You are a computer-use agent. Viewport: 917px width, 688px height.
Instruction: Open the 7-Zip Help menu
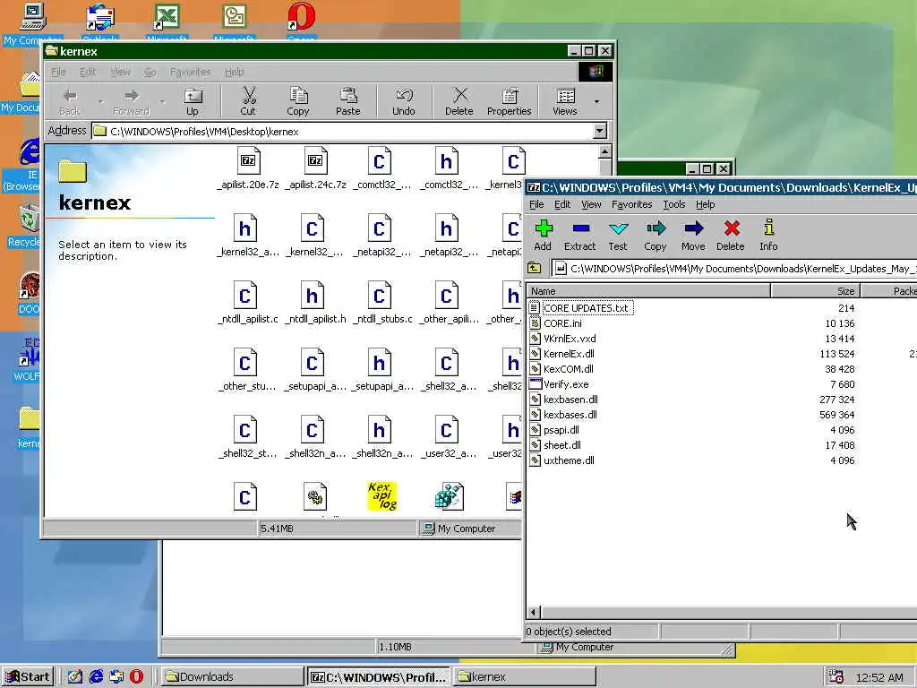[706, 204]
